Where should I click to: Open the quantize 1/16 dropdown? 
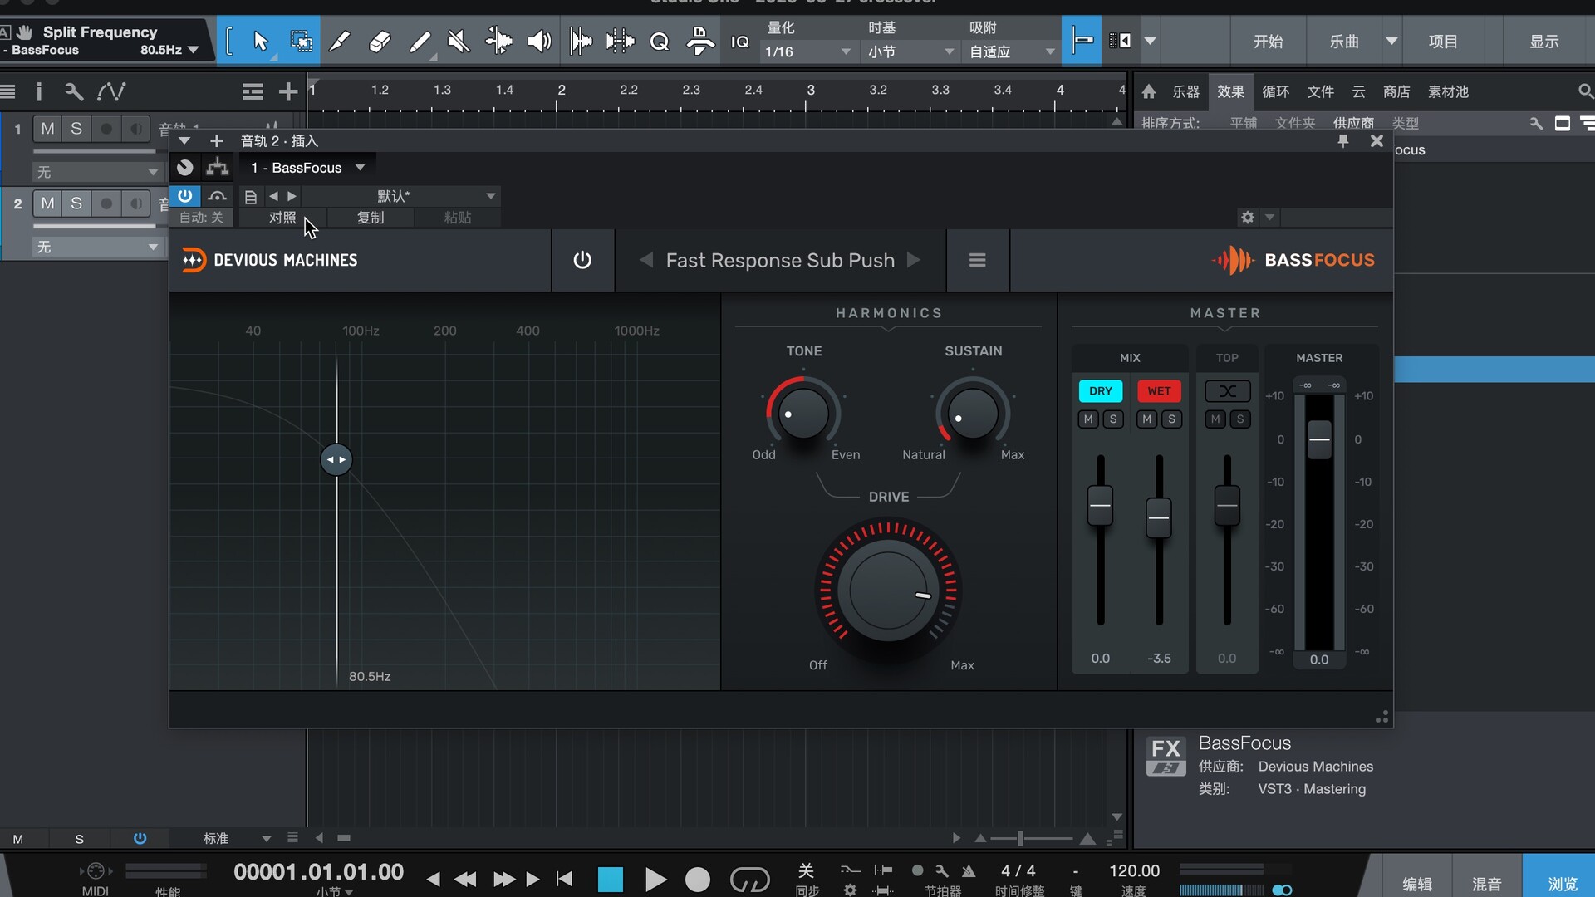(807, 51)
